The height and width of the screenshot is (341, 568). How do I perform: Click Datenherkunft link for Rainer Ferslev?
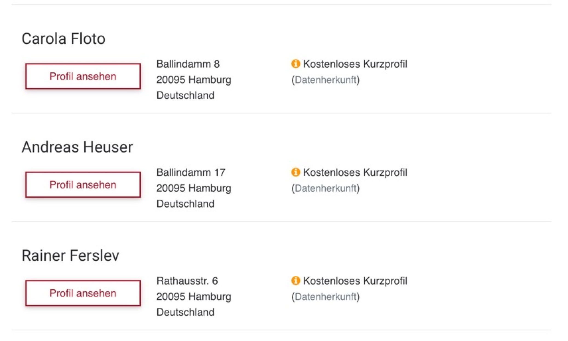click(x=325, y=297)
